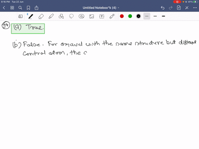Select the Text box tool
The image size is (199, 149).
(102, 17)
